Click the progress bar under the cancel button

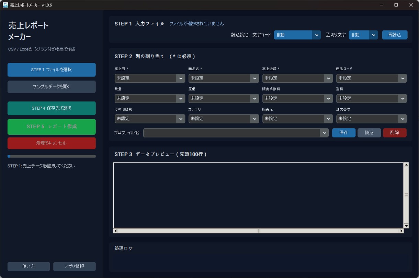click(52, 156)
